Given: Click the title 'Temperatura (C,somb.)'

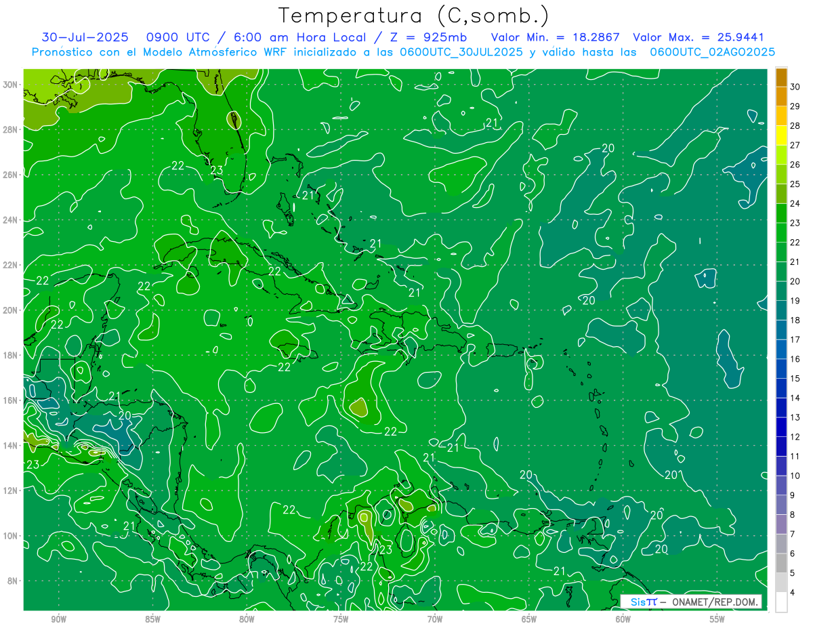Looking at the screenshot, I should [414, 16].
